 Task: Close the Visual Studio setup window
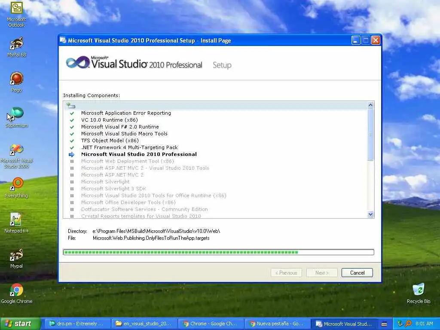click(376, 40)
